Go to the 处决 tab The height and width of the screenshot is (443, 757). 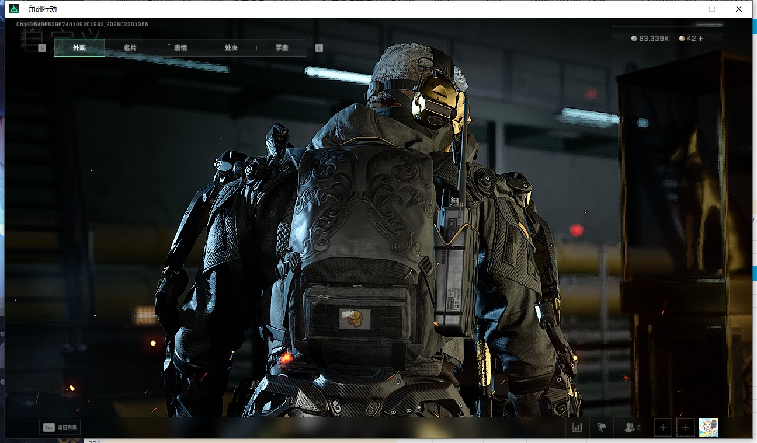231,48
